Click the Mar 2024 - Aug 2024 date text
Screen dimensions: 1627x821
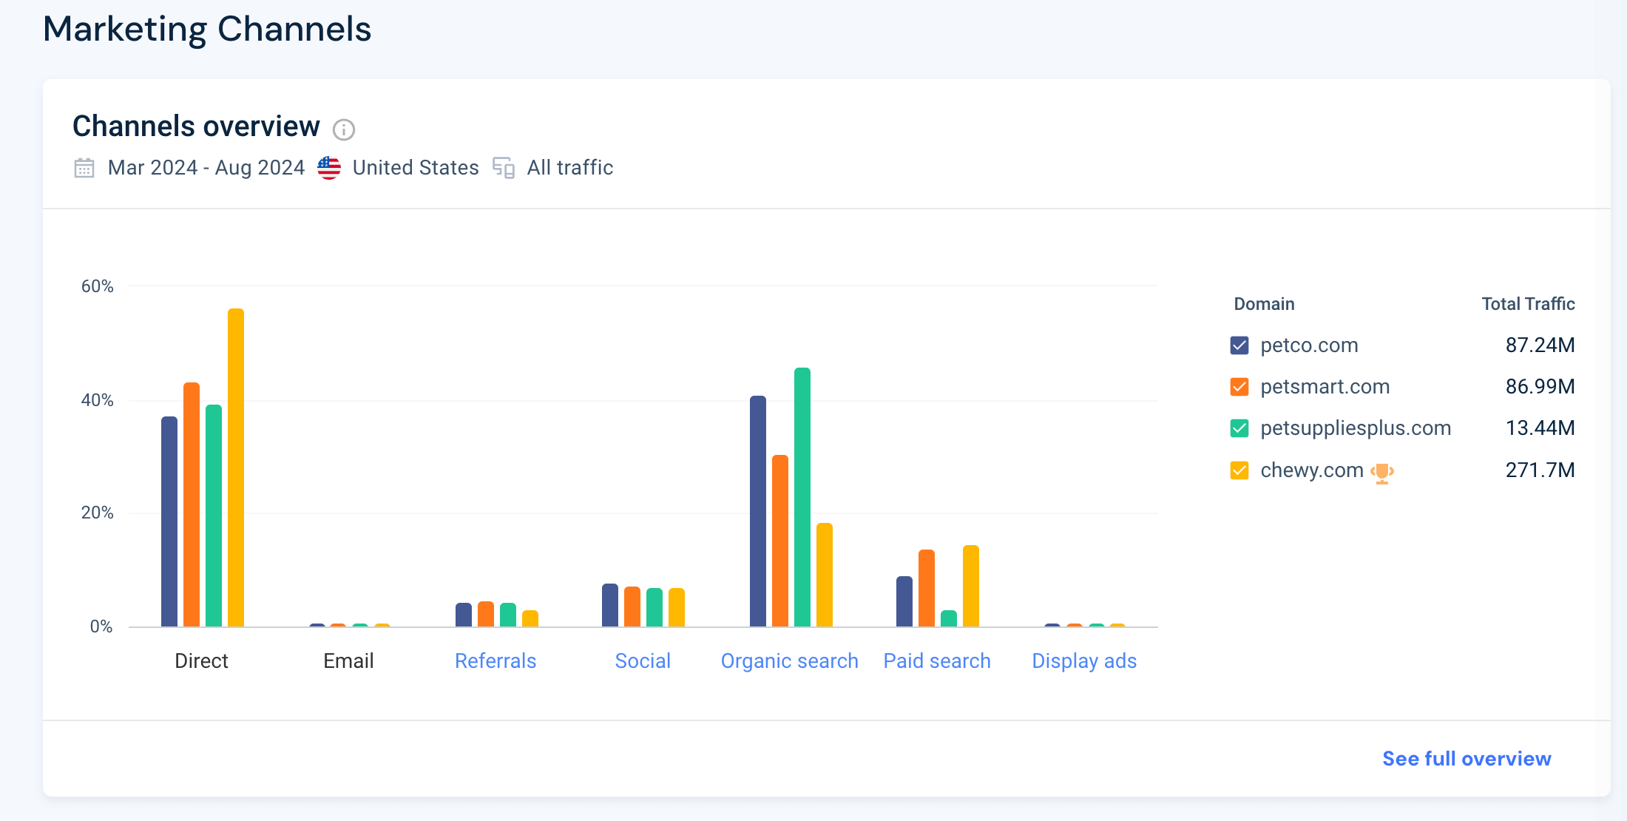coord(206,168)
